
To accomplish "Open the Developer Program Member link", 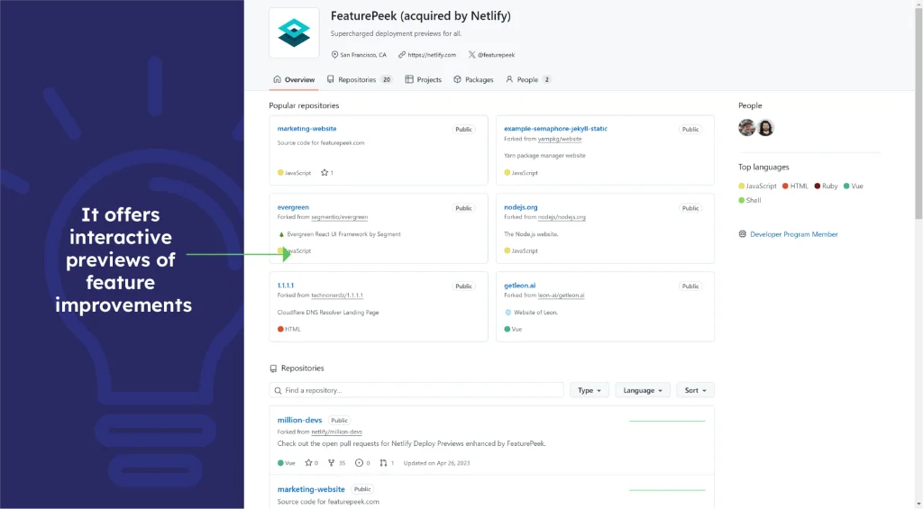I will (793, 234).
